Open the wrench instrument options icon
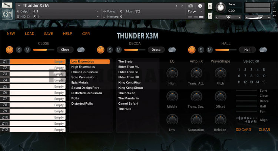278x151 pixels. pos(7,5)
